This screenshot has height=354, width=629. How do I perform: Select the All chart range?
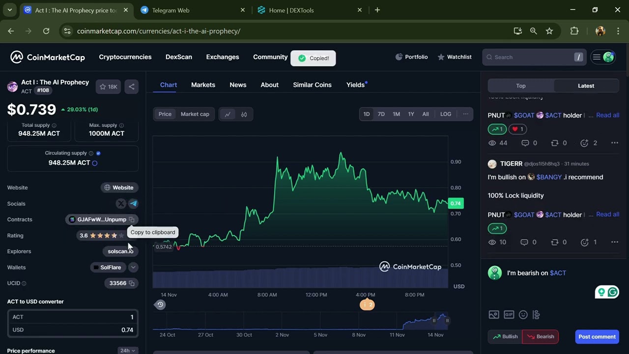(426, 114)
